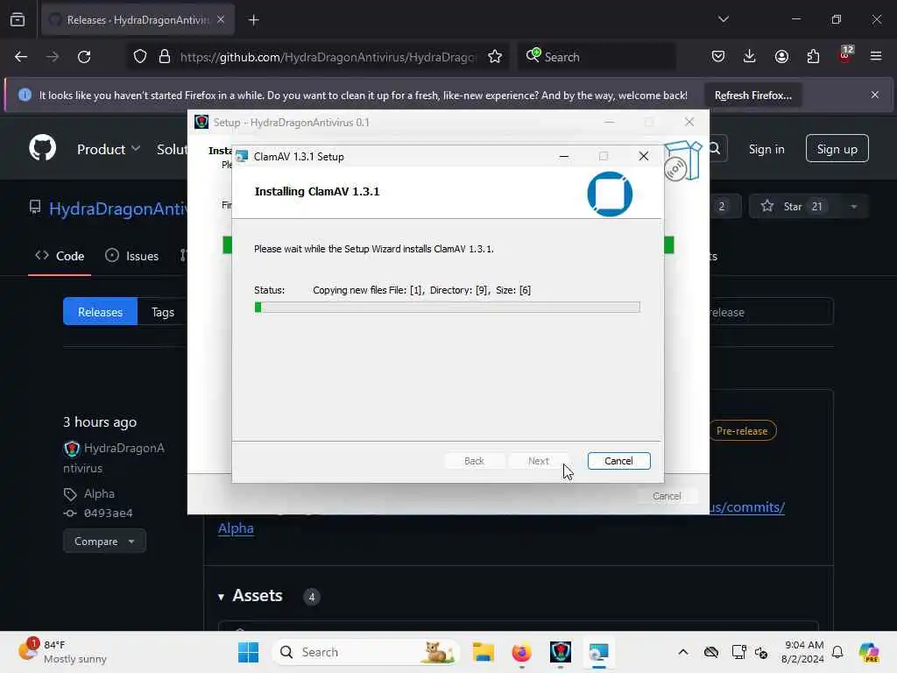Open the Code tab of repository
Image resolution: width=897 pixels, height=673 pixels.
point(60,256)
